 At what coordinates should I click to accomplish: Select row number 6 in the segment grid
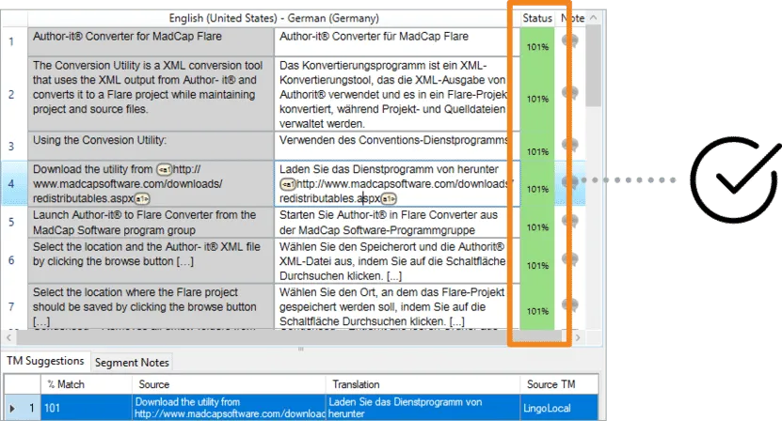pyautogui.click(x=11, y=260)
